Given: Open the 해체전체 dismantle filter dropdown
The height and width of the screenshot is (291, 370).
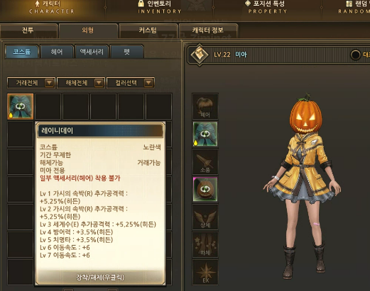Looking at the screenshot, I should tap(81, 83).
